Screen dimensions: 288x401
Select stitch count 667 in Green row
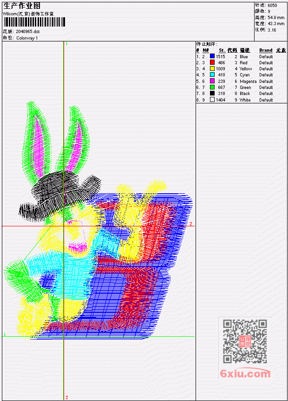(x=222, y=88)
